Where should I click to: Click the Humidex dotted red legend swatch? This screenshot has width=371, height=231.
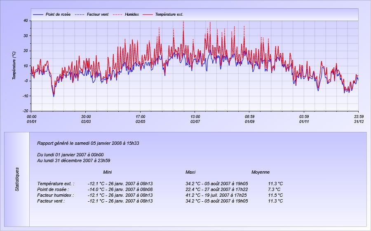click(117, 14)
